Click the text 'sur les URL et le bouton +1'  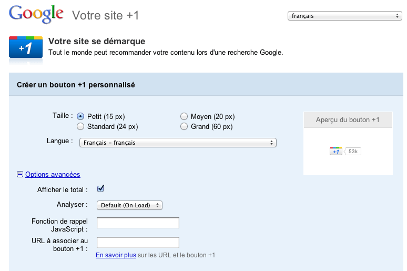[x=177, y=255]
